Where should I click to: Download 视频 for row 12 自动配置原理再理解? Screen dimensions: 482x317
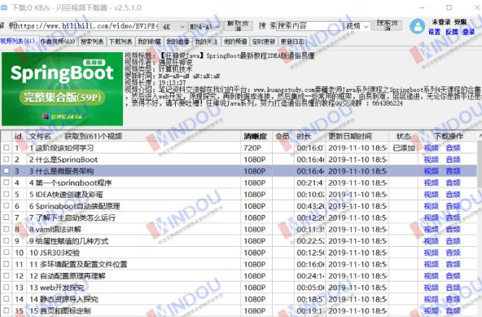click(431, 276)
